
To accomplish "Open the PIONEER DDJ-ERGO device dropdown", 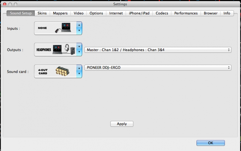I will 158,67.
